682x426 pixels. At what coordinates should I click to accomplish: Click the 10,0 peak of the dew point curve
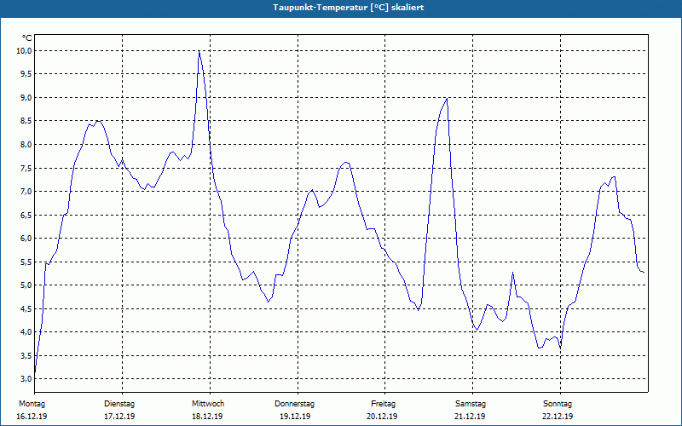click(x=199, y=51)
